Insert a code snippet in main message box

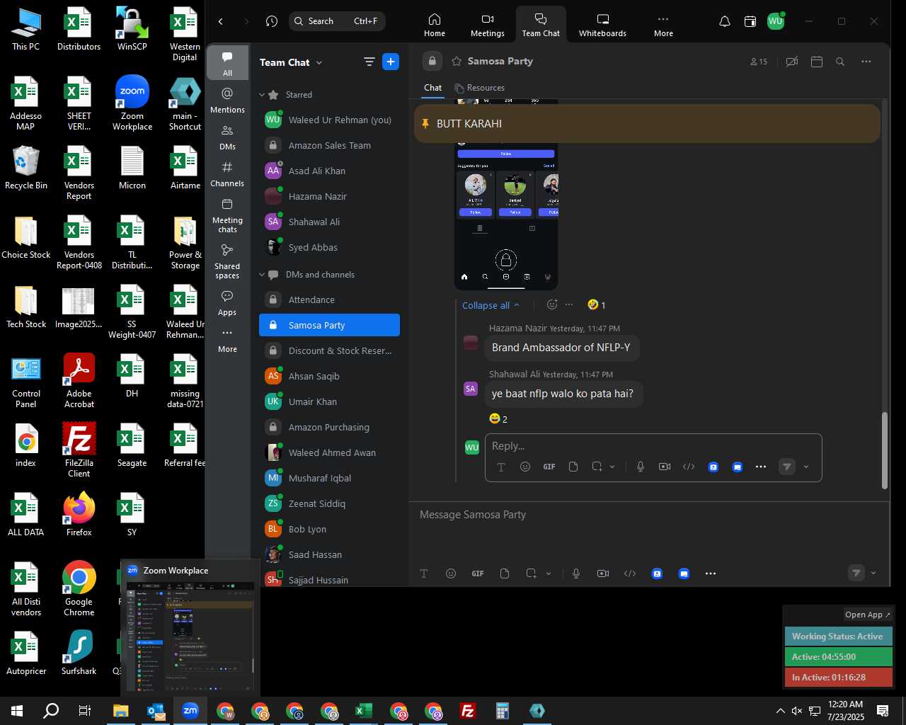tap(630, 573)
